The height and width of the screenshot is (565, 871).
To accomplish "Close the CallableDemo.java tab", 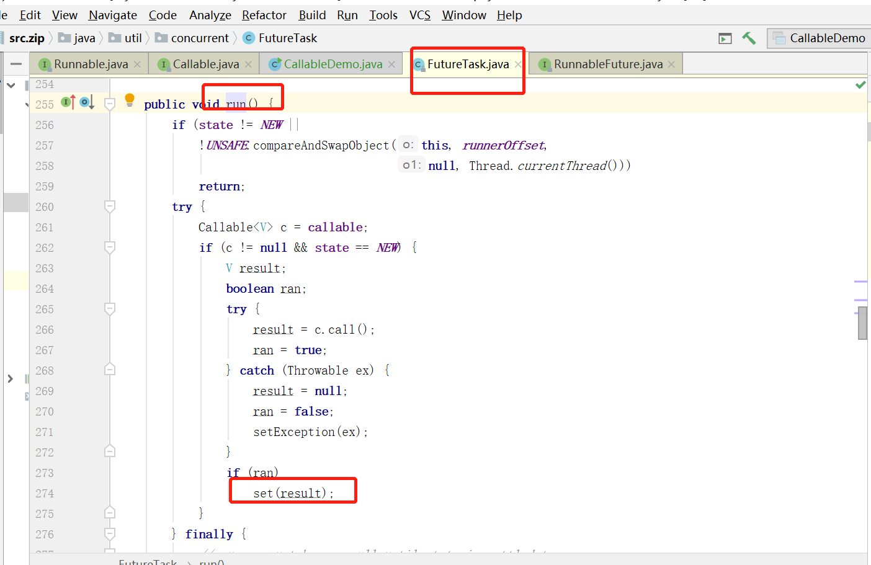I will pyautogui.click(x=391, y=65).
